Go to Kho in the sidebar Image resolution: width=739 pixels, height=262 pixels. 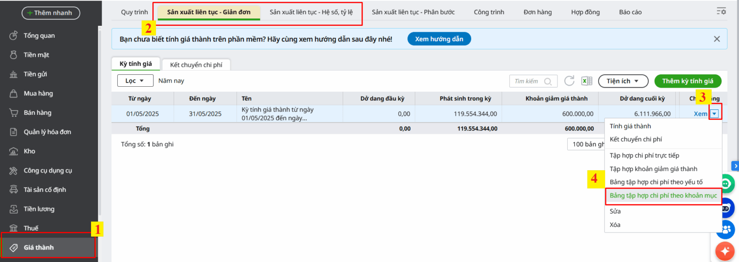click(x=29, y=151)
